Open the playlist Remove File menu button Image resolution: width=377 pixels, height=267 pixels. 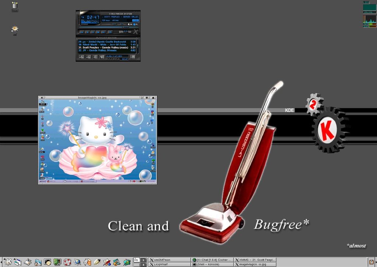pos(88,57)
